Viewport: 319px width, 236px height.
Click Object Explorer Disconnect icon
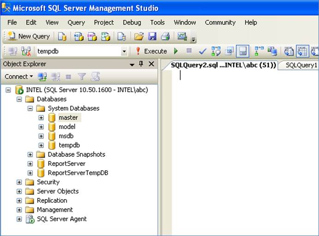click(x=55, y=77)
